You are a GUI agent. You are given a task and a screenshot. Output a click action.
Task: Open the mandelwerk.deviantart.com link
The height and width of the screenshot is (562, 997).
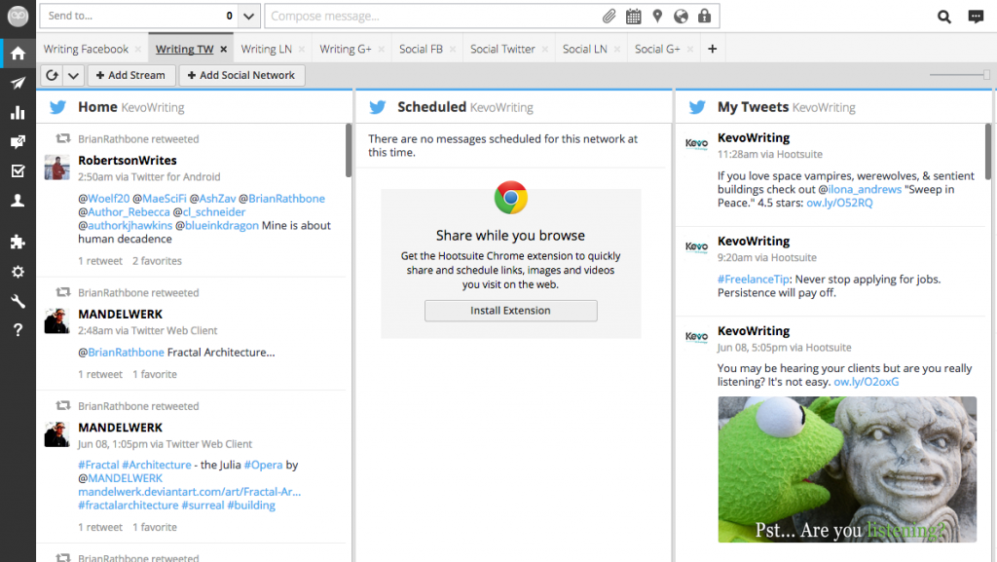[x=190, y=492]
